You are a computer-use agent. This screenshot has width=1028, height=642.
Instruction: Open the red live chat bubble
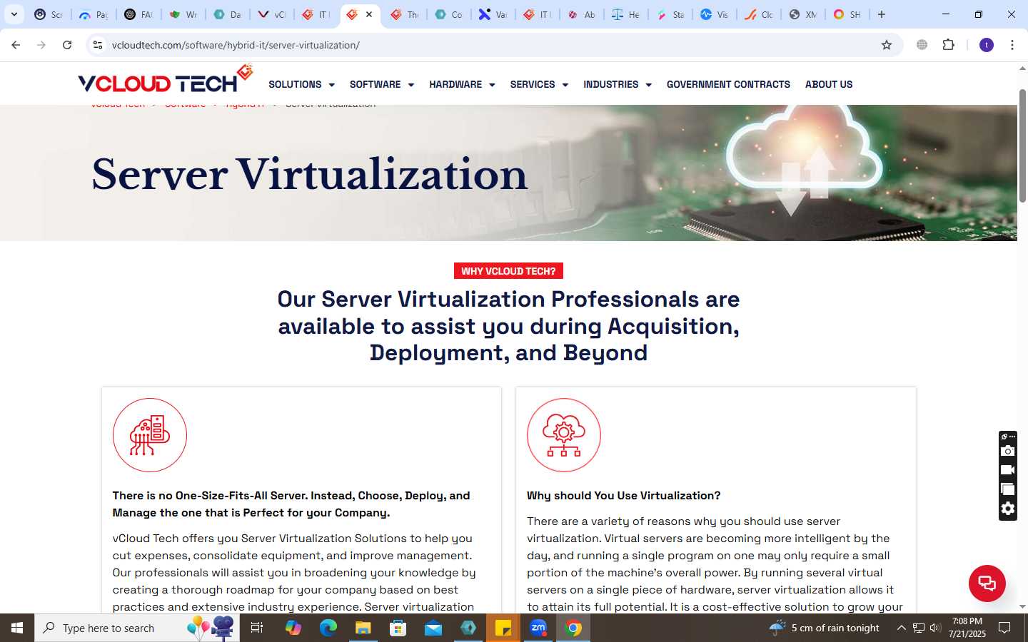(x=987, y=583)
